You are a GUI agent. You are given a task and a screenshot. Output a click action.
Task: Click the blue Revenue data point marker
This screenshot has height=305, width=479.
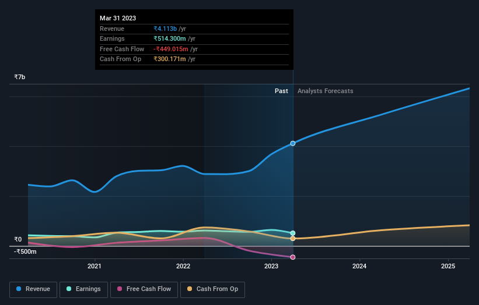[293, 143]
